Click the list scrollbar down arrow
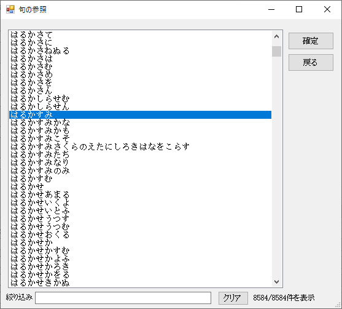Image resolution: width=342 pixels, height=309 pixels. pos(276,282)
